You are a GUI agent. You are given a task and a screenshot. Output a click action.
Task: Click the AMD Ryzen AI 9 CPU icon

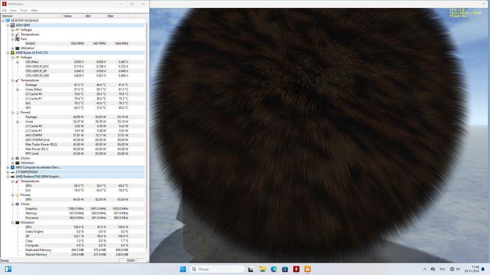click(12, 53)
